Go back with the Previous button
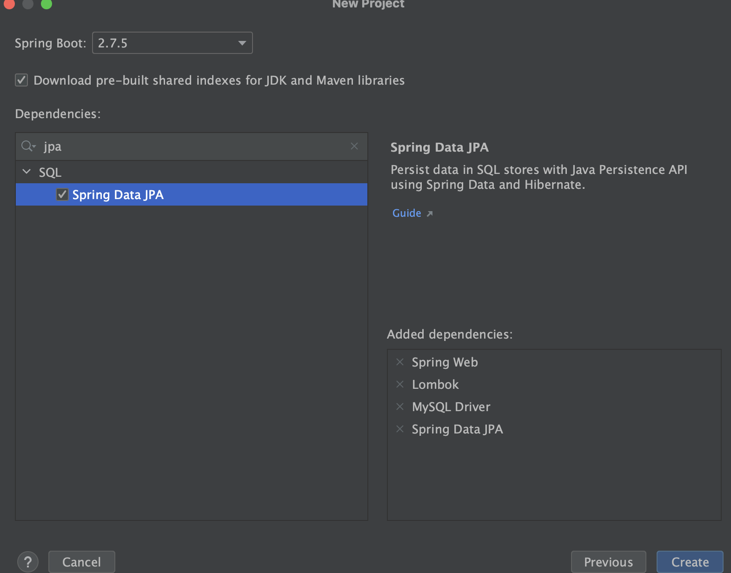The image size is (731, 573). coord(608,562)
